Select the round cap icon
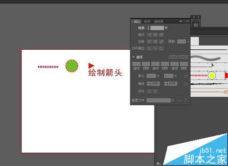Screen dimensions: 228x166 click(155, 35)
